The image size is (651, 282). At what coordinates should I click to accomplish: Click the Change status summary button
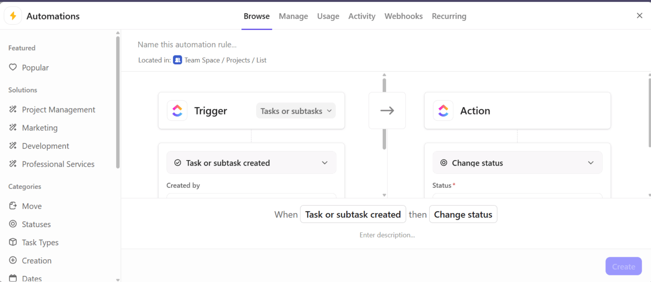tap(463, 214)
